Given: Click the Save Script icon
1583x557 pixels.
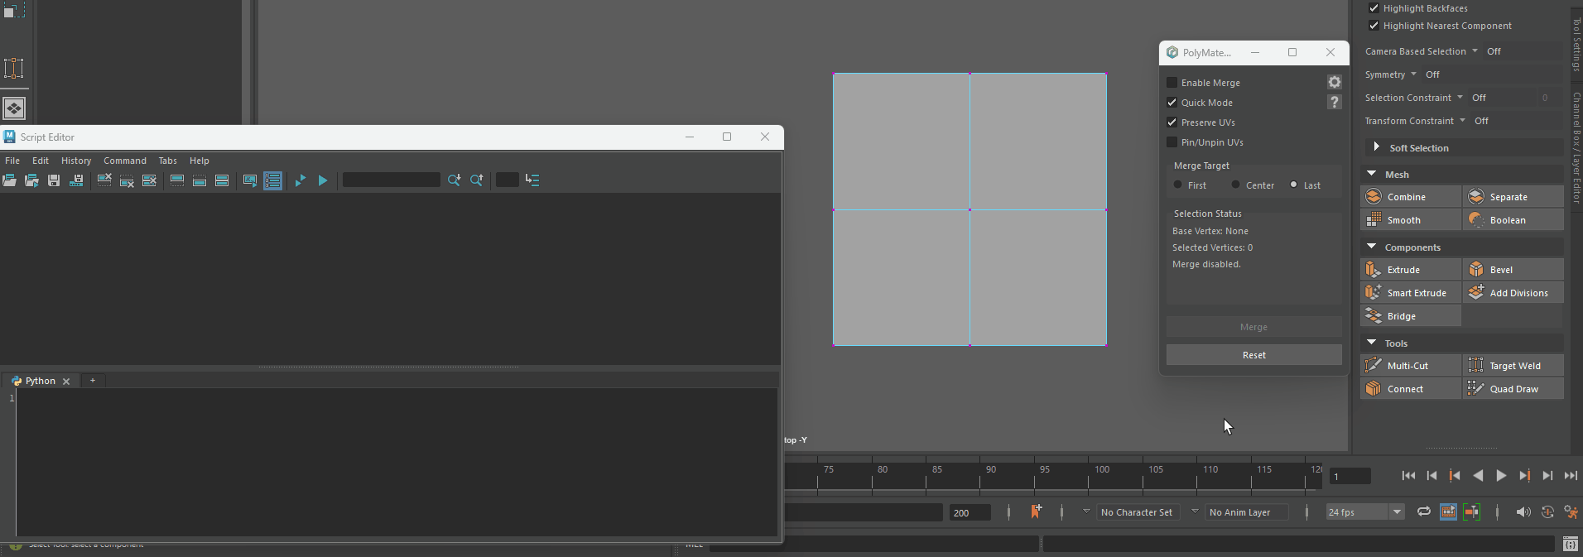Looking at the screenshot, I should coord(54,180).
